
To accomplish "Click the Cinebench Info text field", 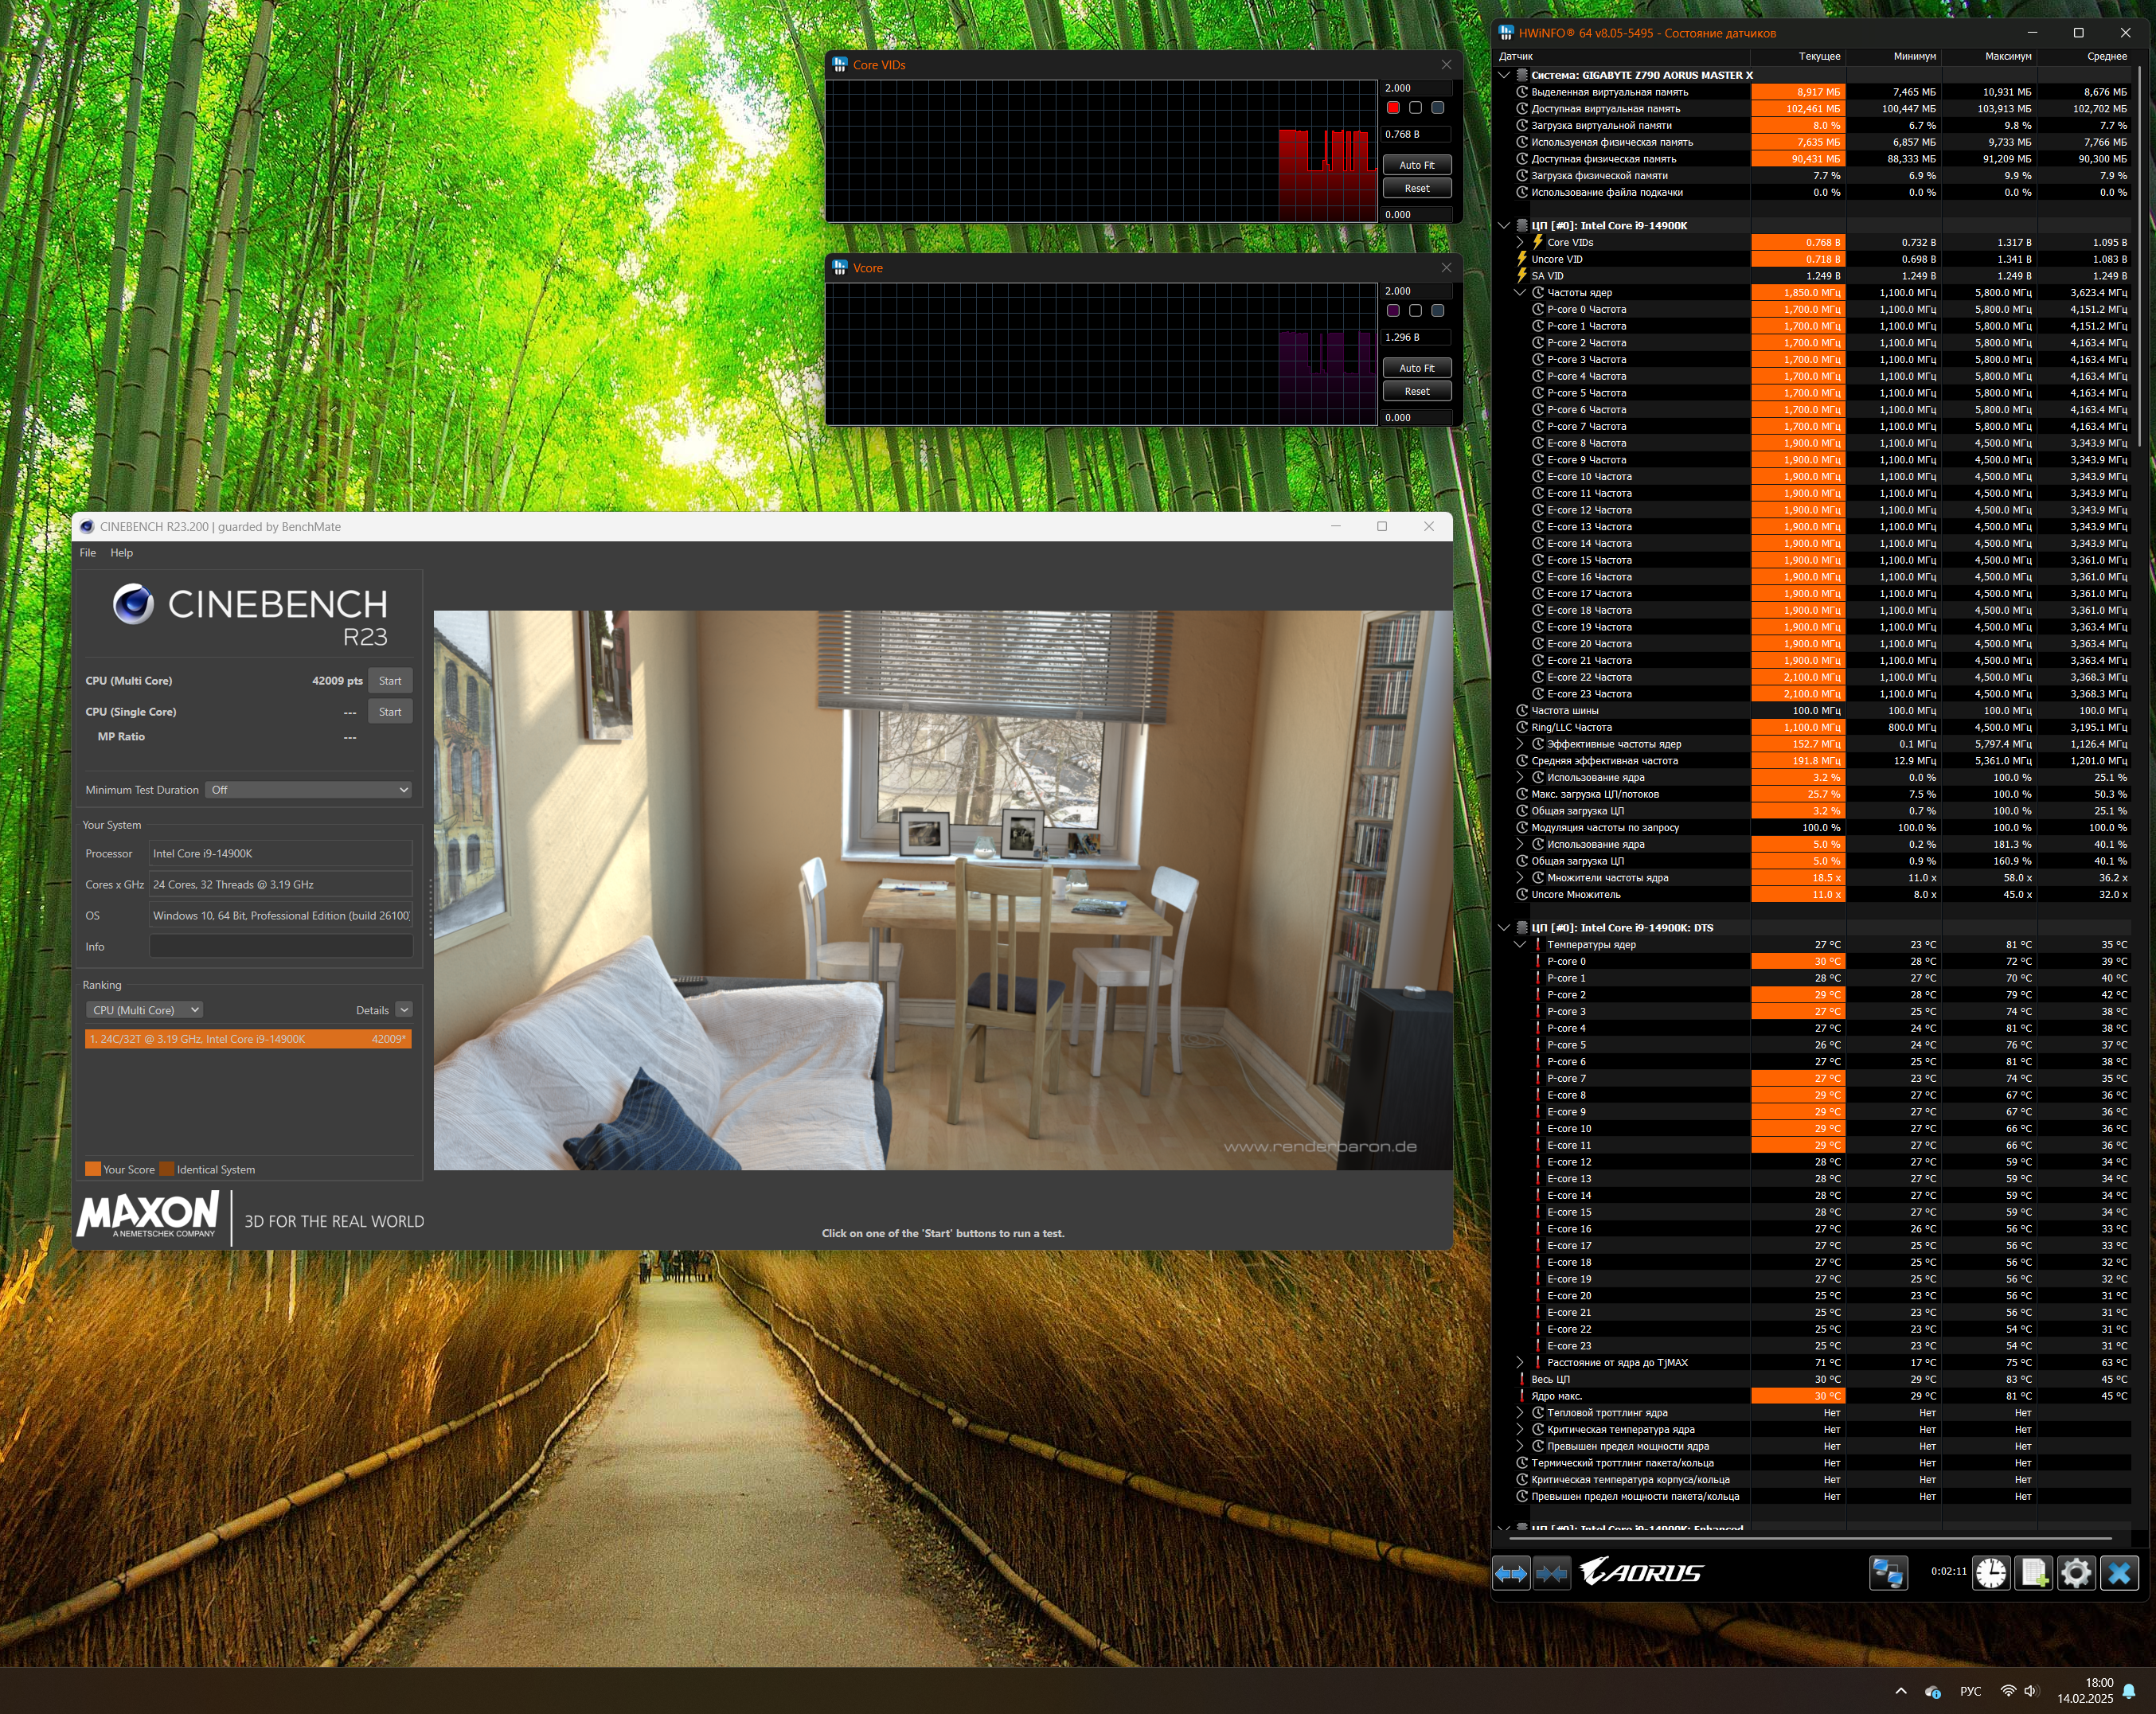I will tap(280, 947).
